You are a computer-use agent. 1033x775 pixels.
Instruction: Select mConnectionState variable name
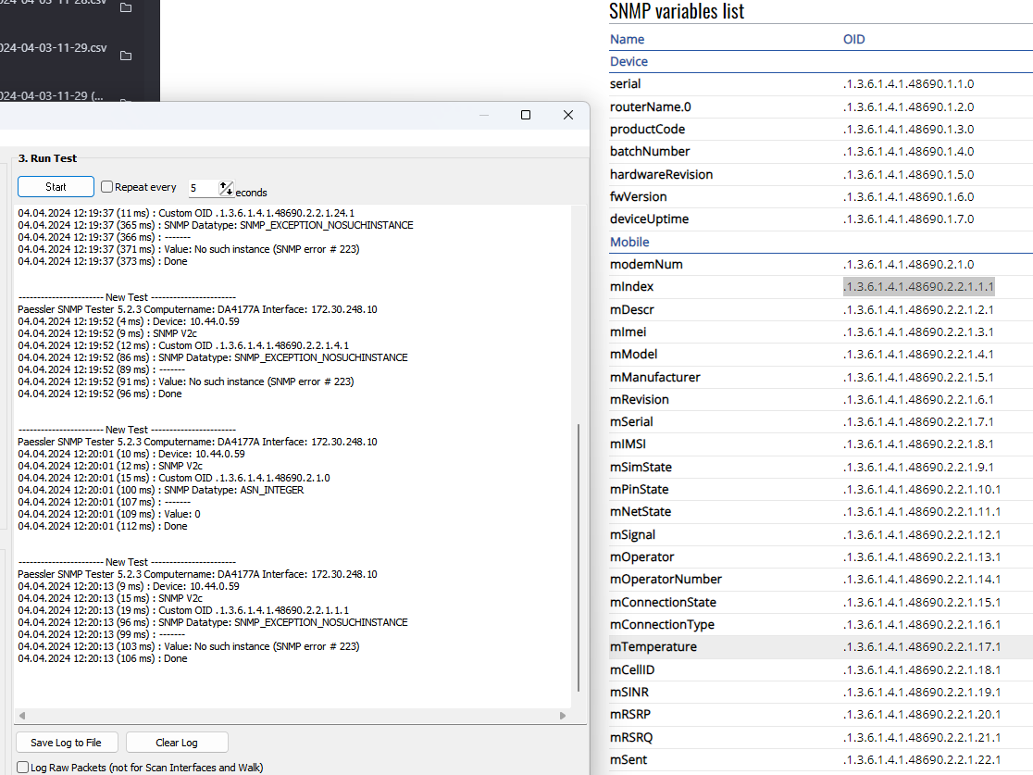(x=663, y=603)
